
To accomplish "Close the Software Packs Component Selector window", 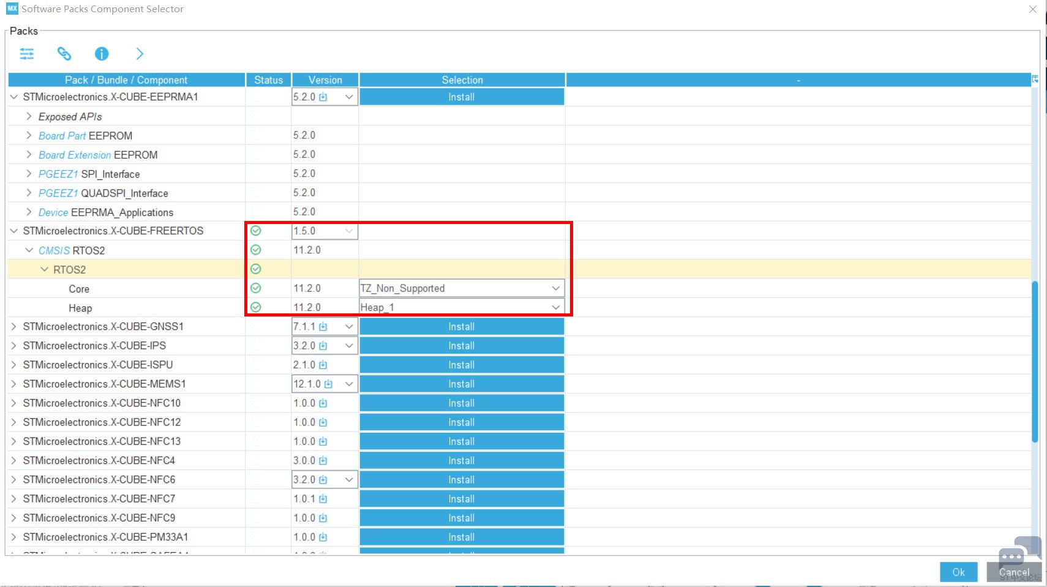I will click(1033, 9).
